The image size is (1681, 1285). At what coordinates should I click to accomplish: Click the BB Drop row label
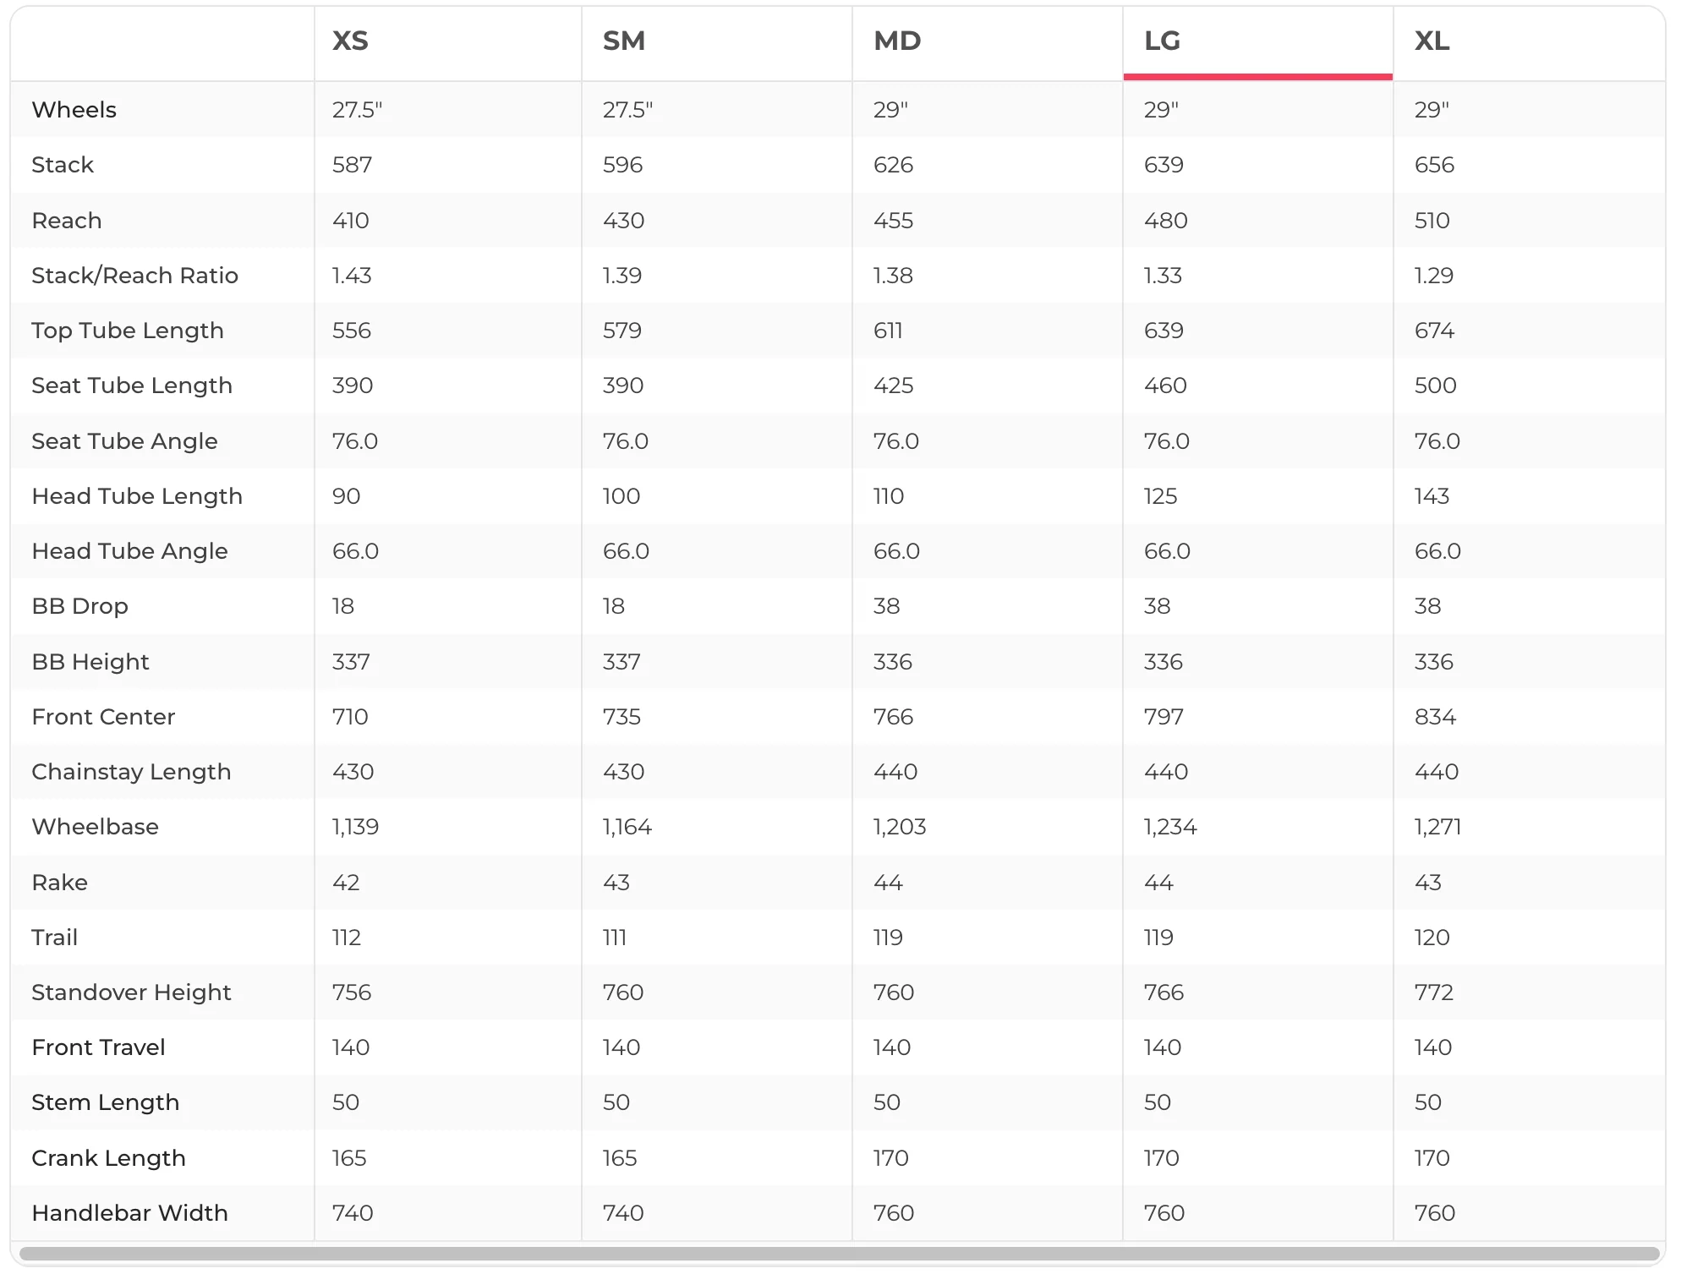click(79, 606)
